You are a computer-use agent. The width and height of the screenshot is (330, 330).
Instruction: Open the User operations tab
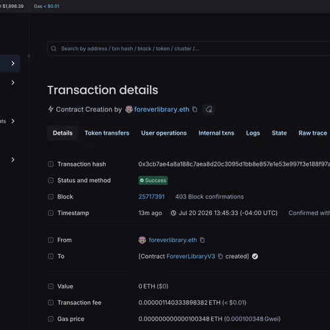pos(164,133)
